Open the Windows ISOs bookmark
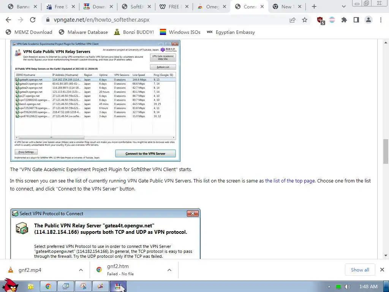The height and width of the screenshot is (292, 389). coord(180,32)
